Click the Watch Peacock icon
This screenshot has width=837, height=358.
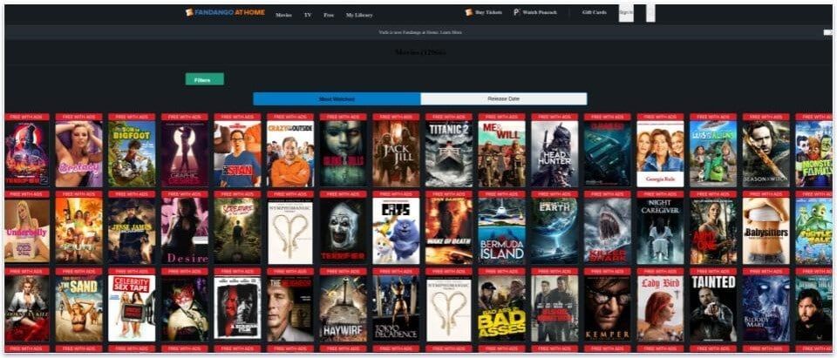coord(517,13)
